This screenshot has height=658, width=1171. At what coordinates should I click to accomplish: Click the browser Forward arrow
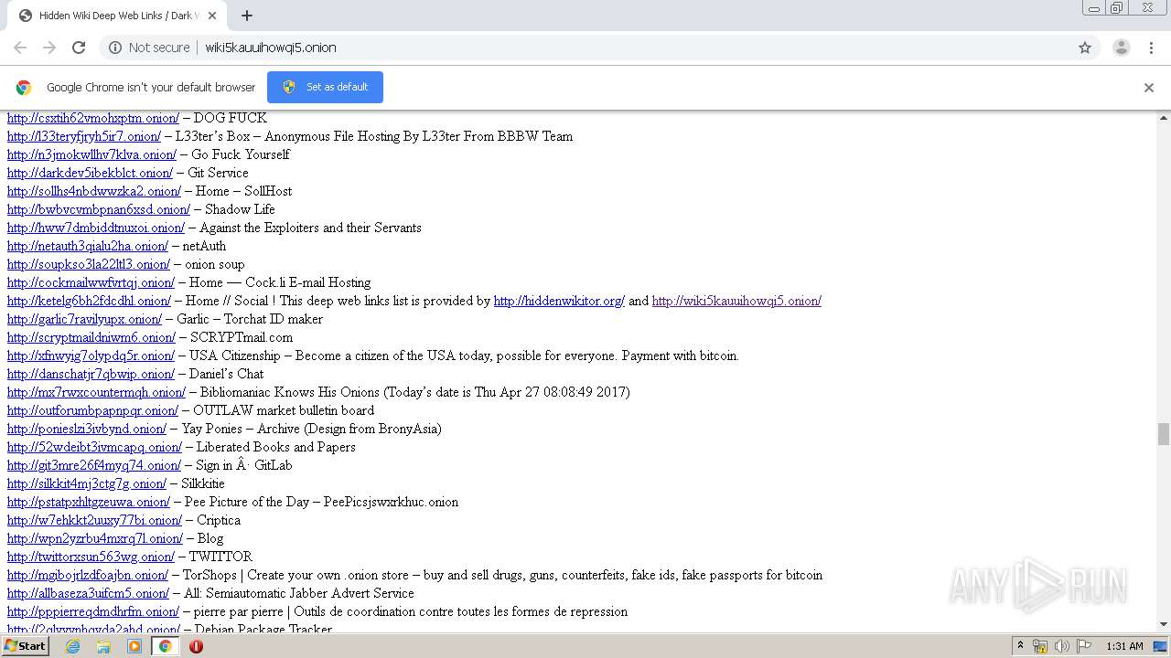(x=49, y=48)
